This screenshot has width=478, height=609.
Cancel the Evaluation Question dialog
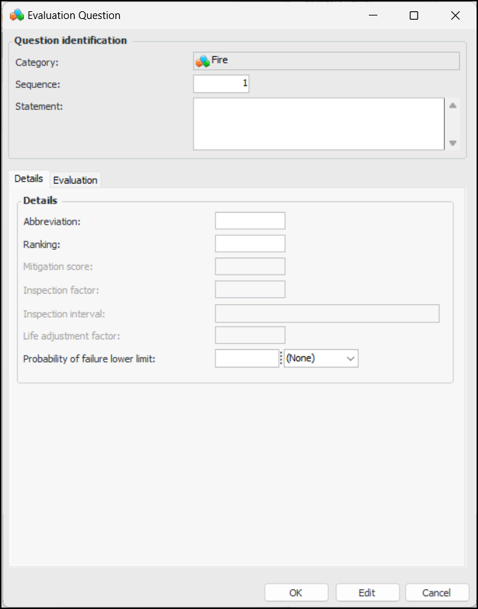coord(437,593)
